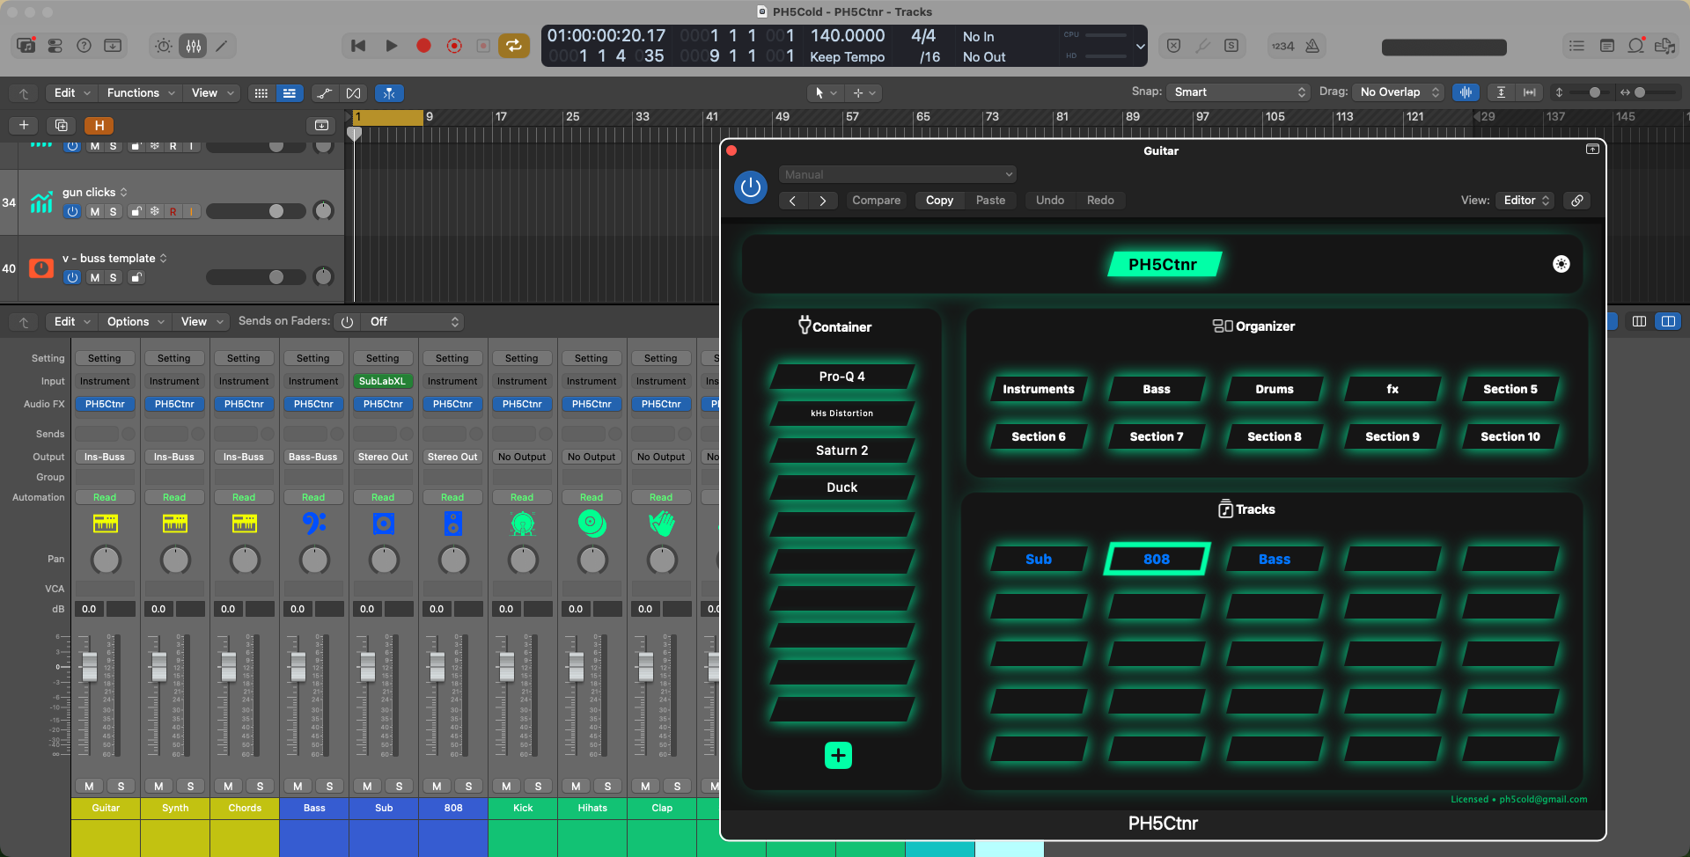Image resolution: width=1690 pixels, height=857 pixels.
Task: Click the Compare button in plugin
Action: 876,201
